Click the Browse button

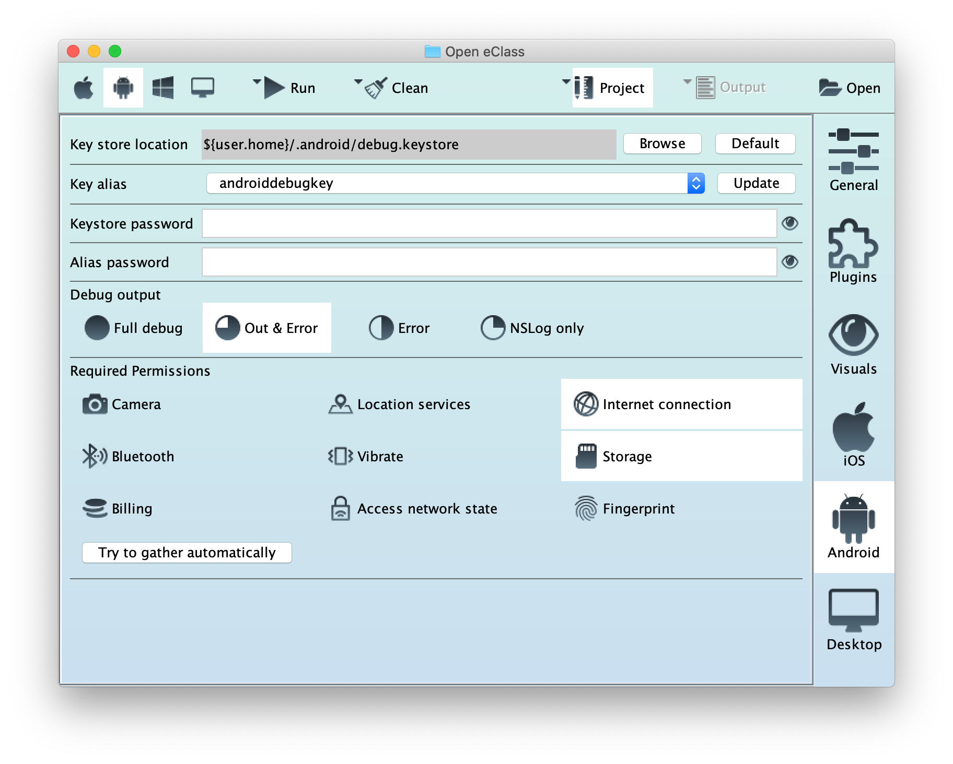tap(662, 144)
